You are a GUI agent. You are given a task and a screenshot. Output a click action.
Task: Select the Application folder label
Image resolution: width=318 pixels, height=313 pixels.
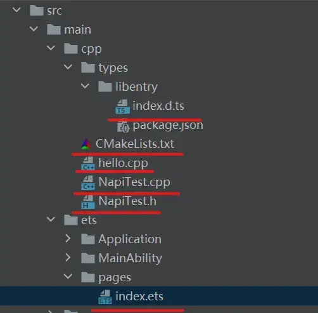tap(130, 239)
